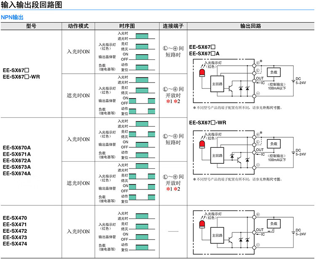
Task: Click 入光时ON in the first table row
Action: point(78,51)
